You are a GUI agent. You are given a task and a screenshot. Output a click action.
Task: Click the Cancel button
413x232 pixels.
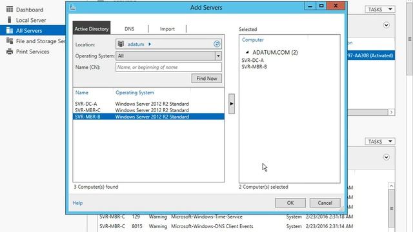point(325,203)
